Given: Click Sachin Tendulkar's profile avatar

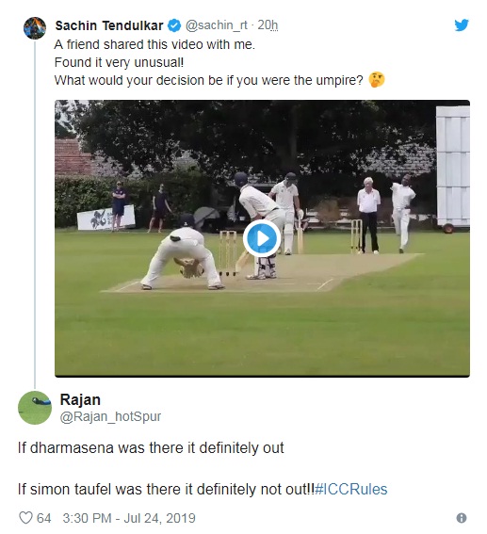Looking at the screenshot, I should pyautogui.click(x=35, y=28).
